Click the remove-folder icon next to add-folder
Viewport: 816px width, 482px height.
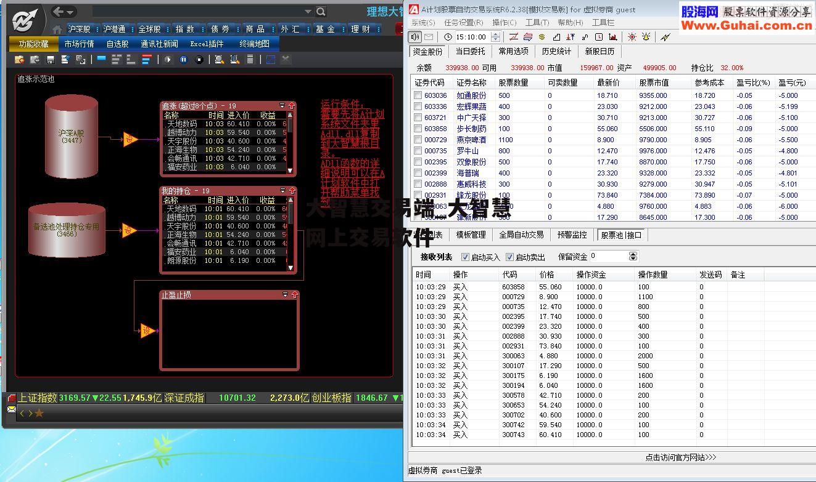[x=35, y=60]
